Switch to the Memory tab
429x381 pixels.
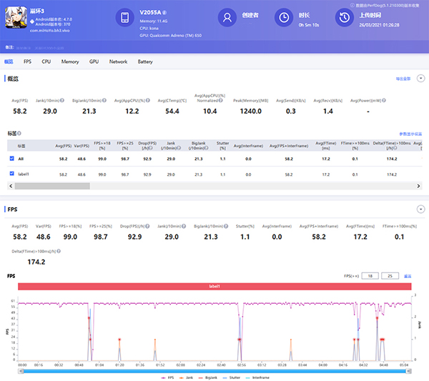coord(70,62)
